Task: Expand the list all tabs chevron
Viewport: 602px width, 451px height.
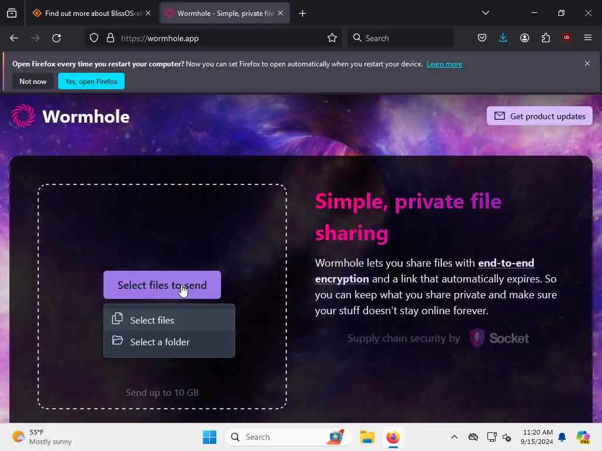Action: tap(485, 13)
